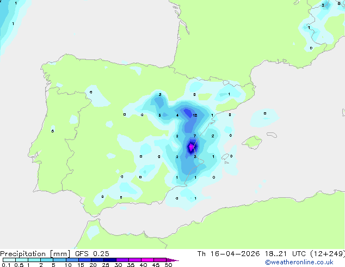This screenshot has width=345, height=267.
Task: Click the "GFS 0.25" model label
Action: coord(92,254)
